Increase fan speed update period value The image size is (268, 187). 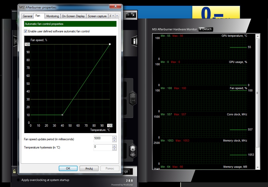114,137
